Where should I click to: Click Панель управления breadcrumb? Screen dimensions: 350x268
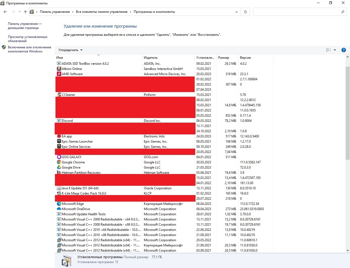click(x=55, y=12)
